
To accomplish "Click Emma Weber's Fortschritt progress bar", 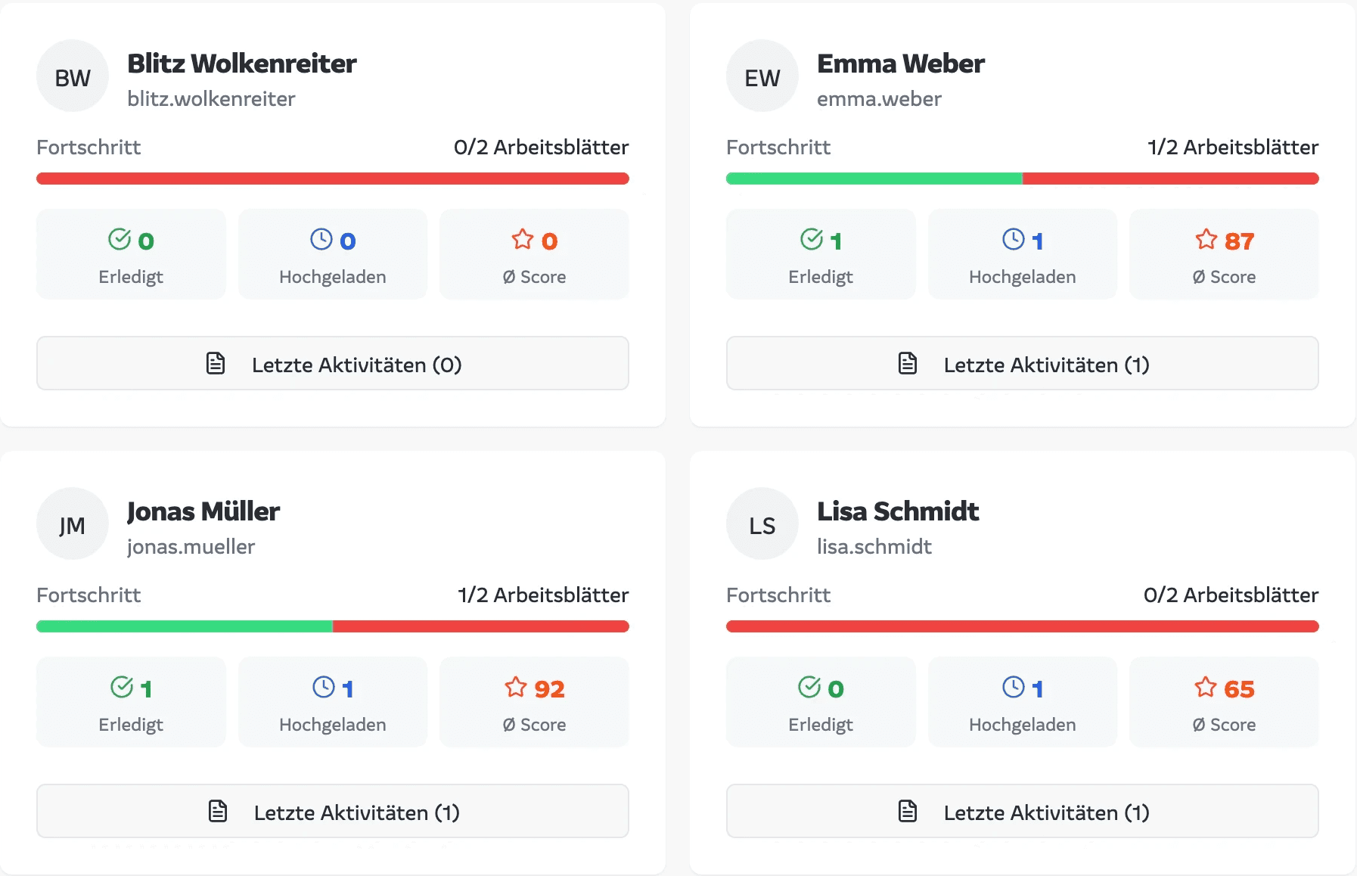I will 1023,179.
